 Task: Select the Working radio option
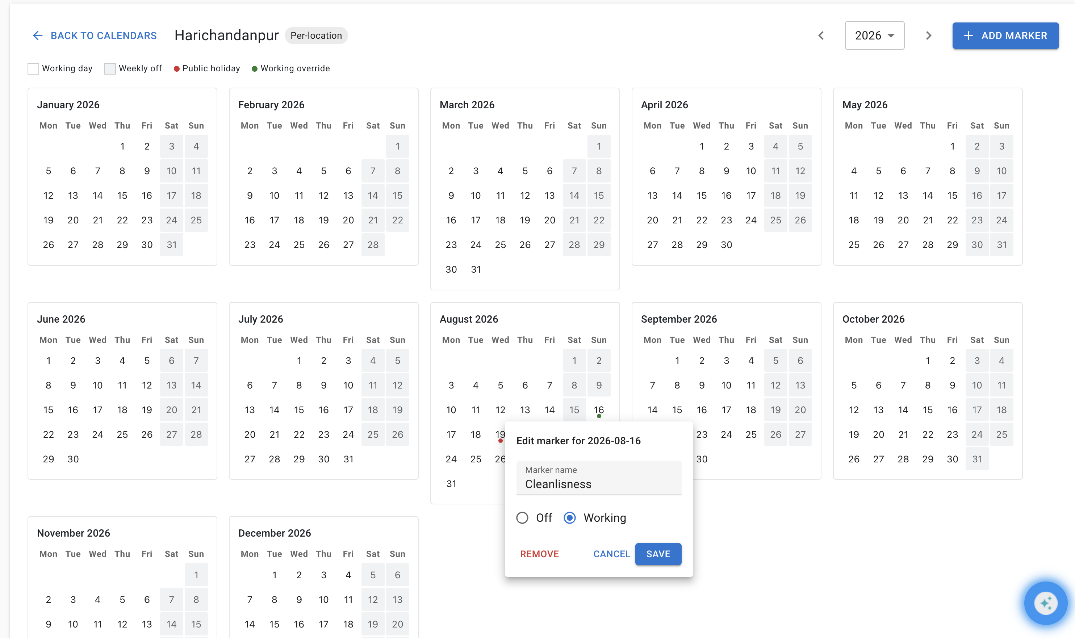click(569, 518)
